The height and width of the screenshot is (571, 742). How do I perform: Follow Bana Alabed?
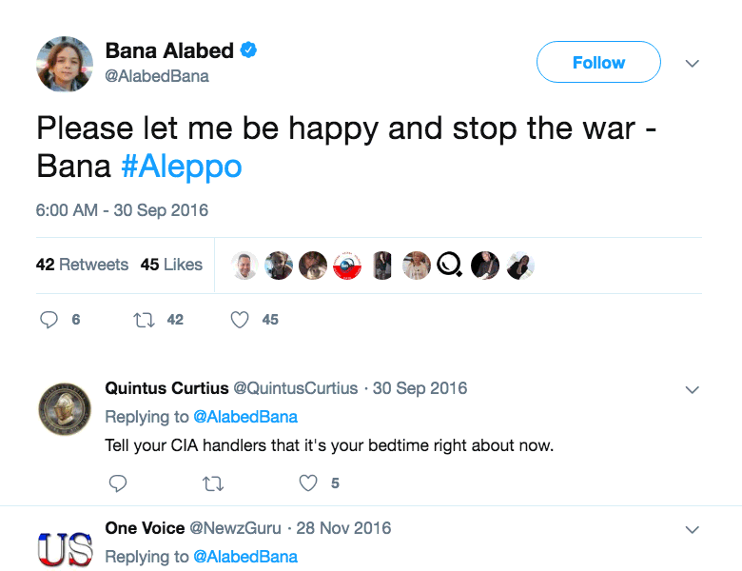598,63
